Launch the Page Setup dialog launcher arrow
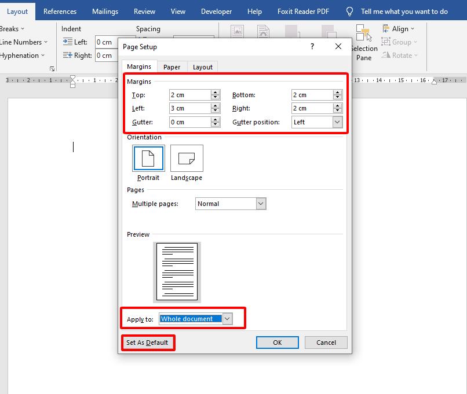Image resolution: width=467 pixels, height=394 pixels. pyautogui.click(x=52, y=69)
